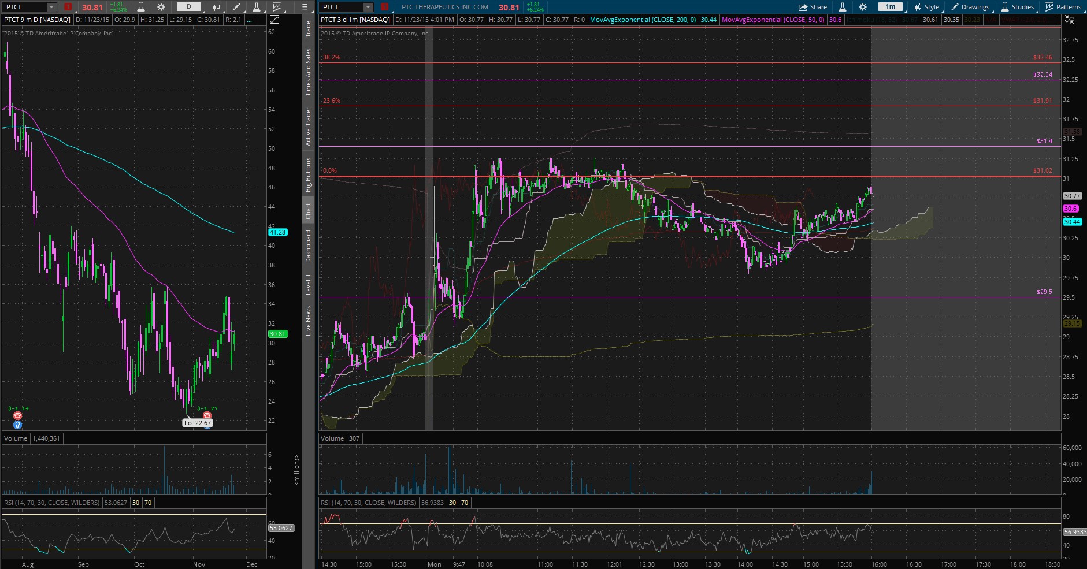Open the Level II side tab

point(308,285)
